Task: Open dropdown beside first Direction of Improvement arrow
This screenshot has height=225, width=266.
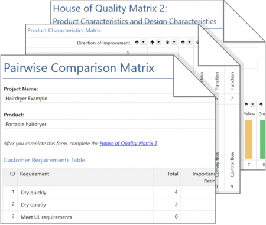Action: coord(143,42)
